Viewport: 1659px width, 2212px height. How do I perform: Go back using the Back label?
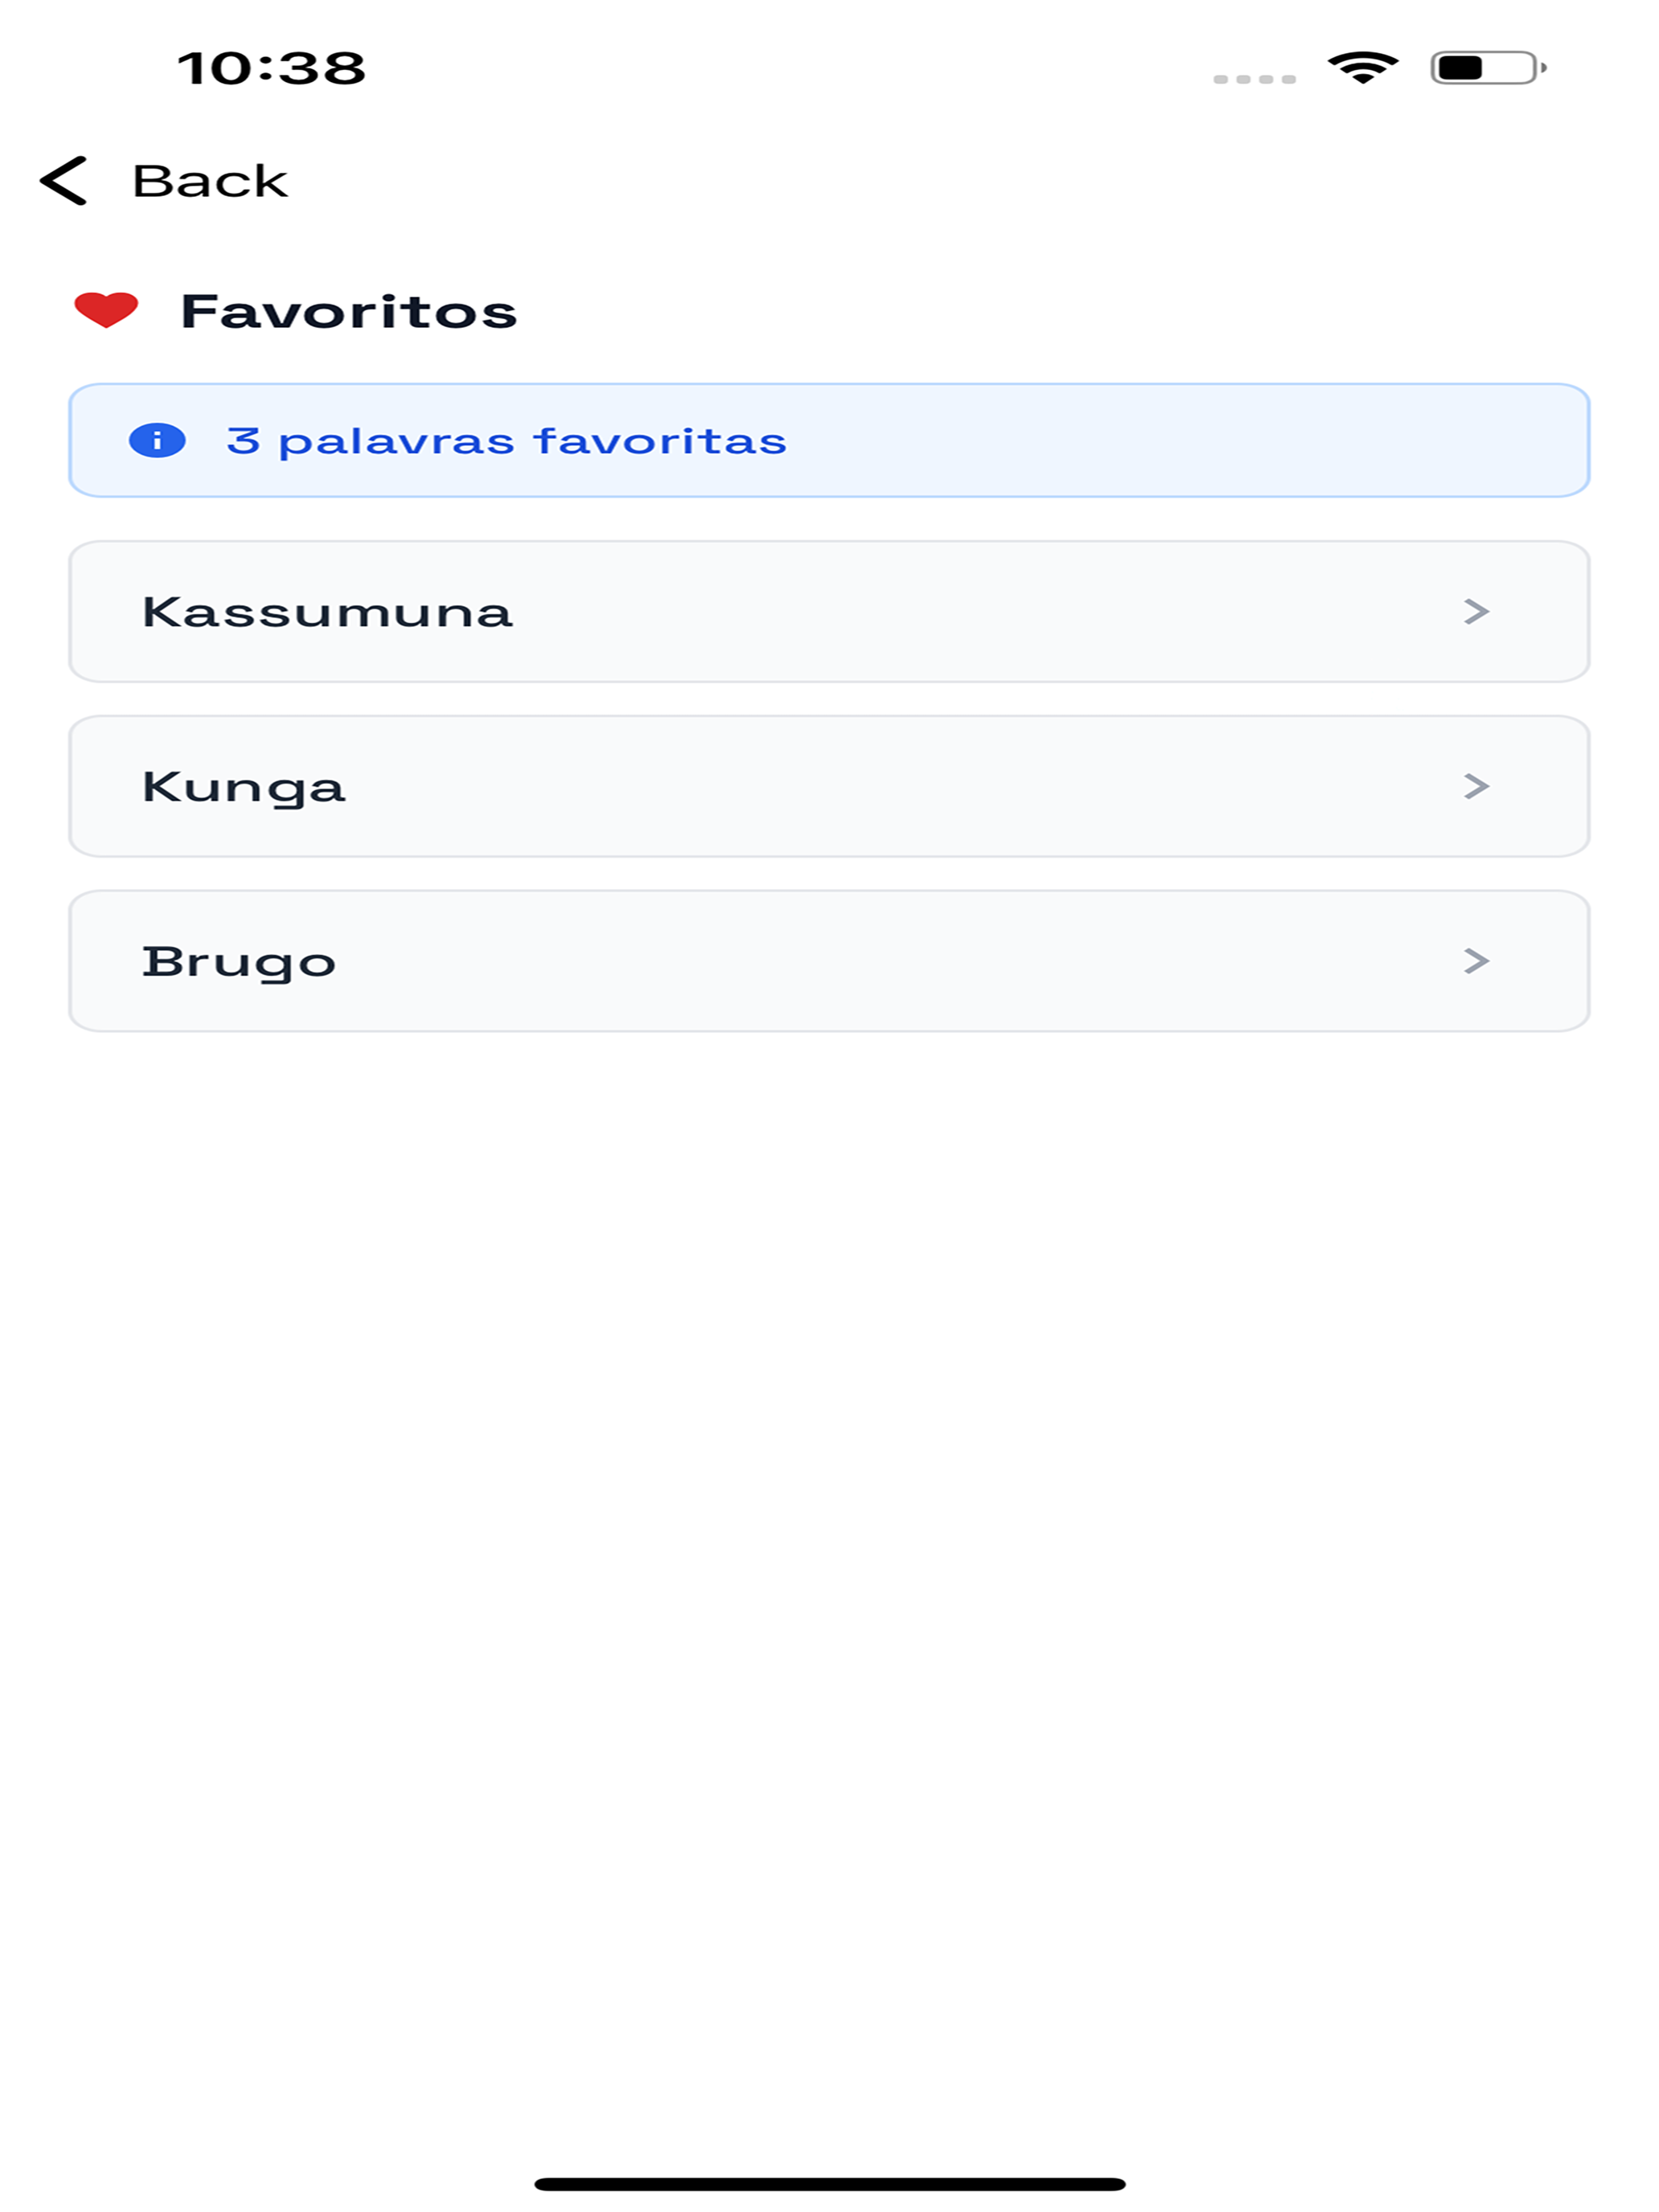(x=210, y=181)
